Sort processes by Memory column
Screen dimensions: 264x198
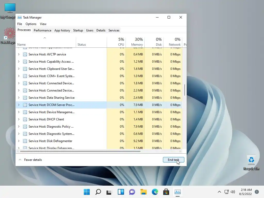135,42
